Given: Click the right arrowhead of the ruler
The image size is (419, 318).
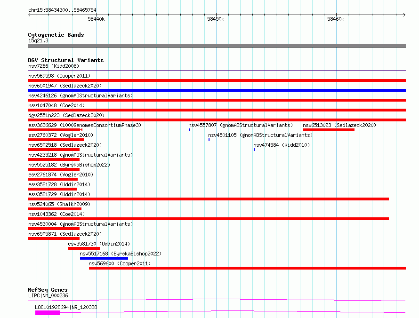Looking at the screenshot, I should coord(404,15).
